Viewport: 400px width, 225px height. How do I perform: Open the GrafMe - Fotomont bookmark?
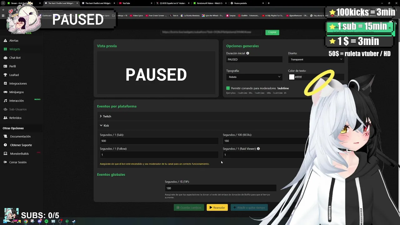(x=248, y=16)
